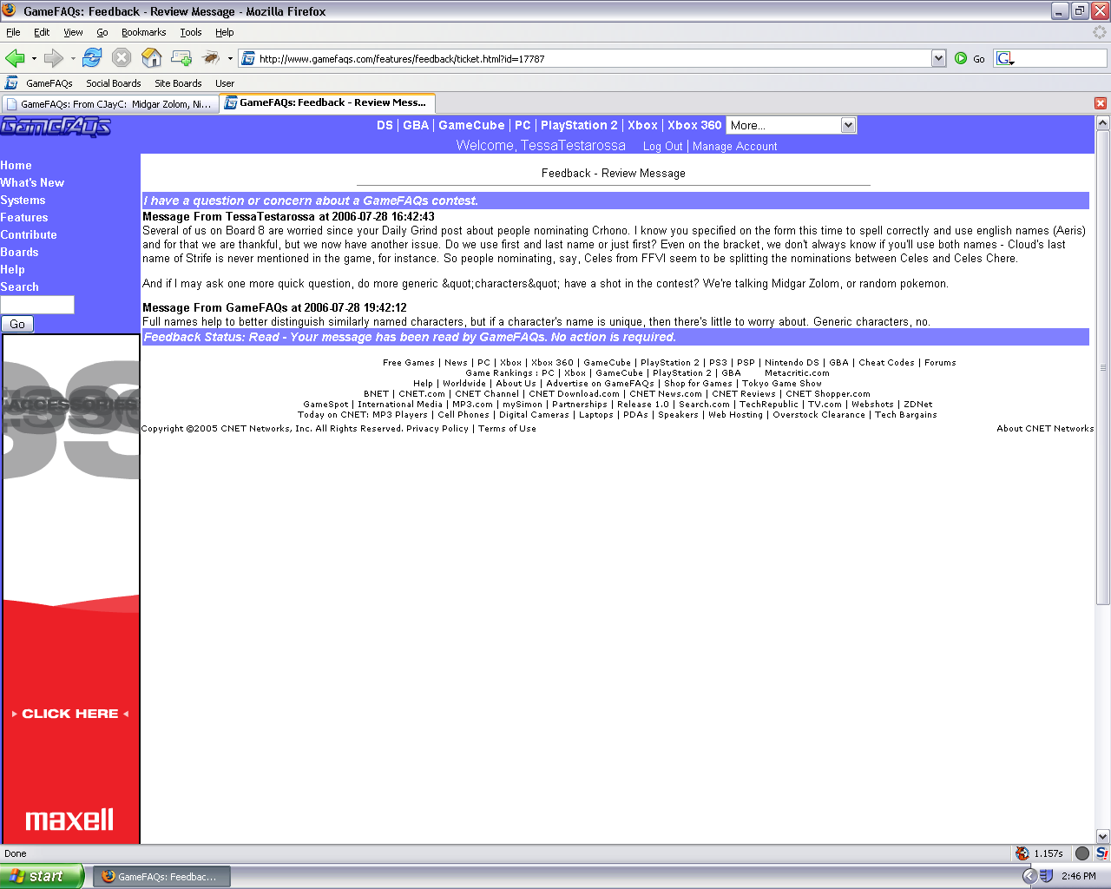Click the Cheat Codes footer link

886,363
